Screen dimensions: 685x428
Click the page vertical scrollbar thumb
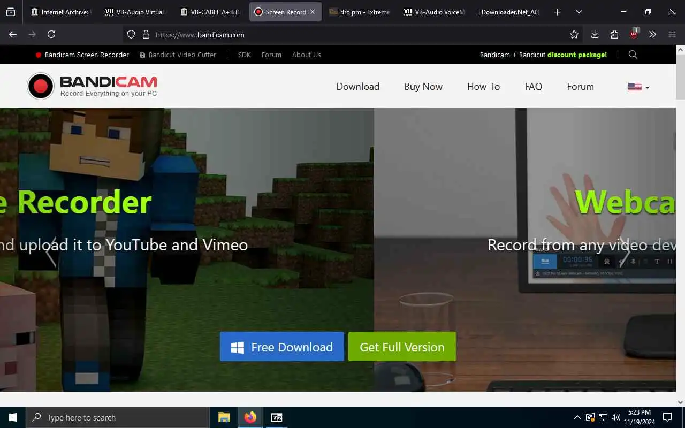(680, 76)
